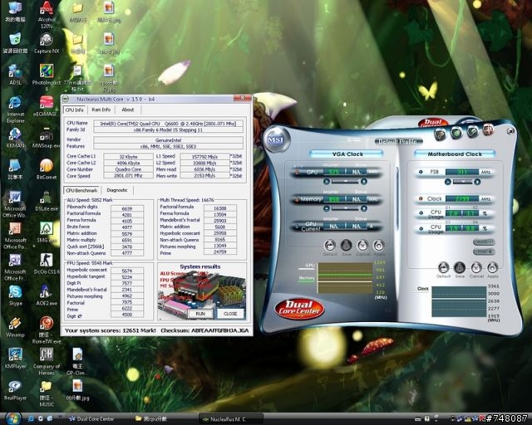Click the fourth round profile icon at top of Dual Core Center
The width and height of the screenshot is (532, 425).
488,130
